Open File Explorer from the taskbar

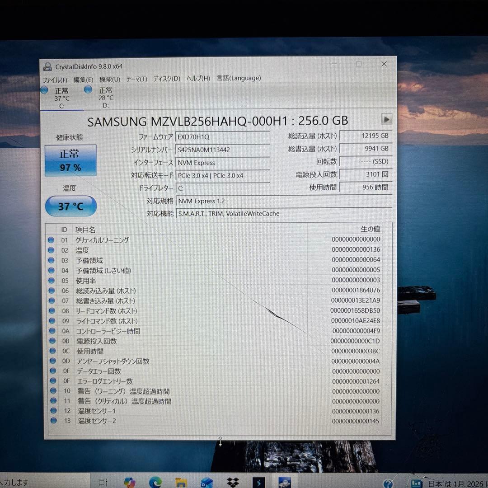tap(181, 483)
